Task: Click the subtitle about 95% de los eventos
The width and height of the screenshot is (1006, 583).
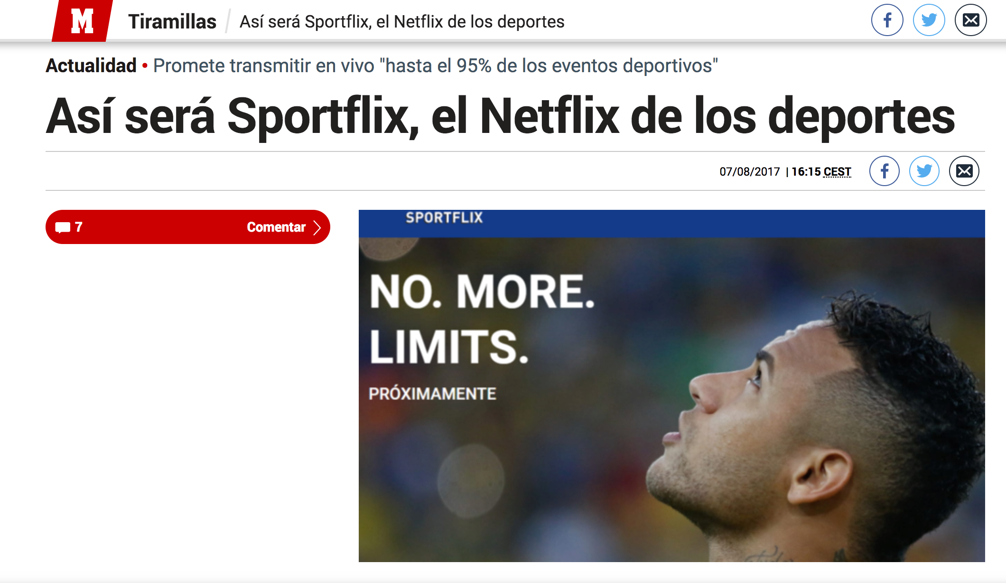Action: coord(436,66)
